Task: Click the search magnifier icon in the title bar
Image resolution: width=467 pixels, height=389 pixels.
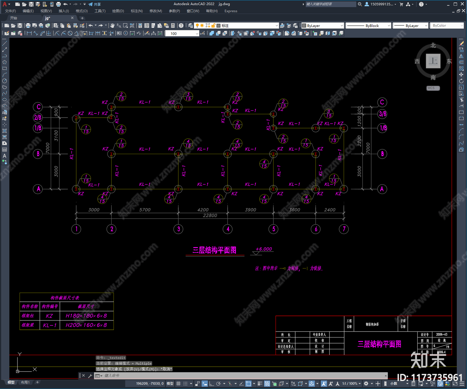Action: (x=360, y=4)
